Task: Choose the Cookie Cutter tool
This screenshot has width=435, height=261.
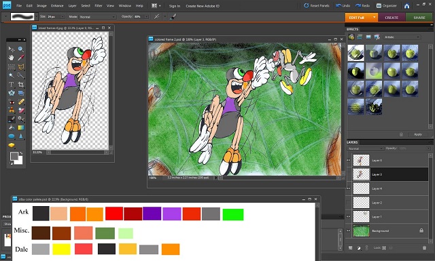Action: pos(12,93)
